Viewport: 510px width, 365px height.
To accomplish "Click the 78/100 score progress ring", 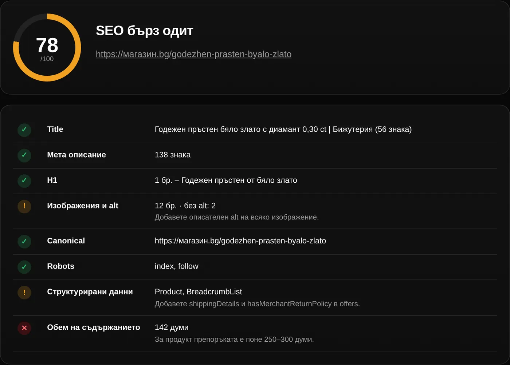I will 47,48.
